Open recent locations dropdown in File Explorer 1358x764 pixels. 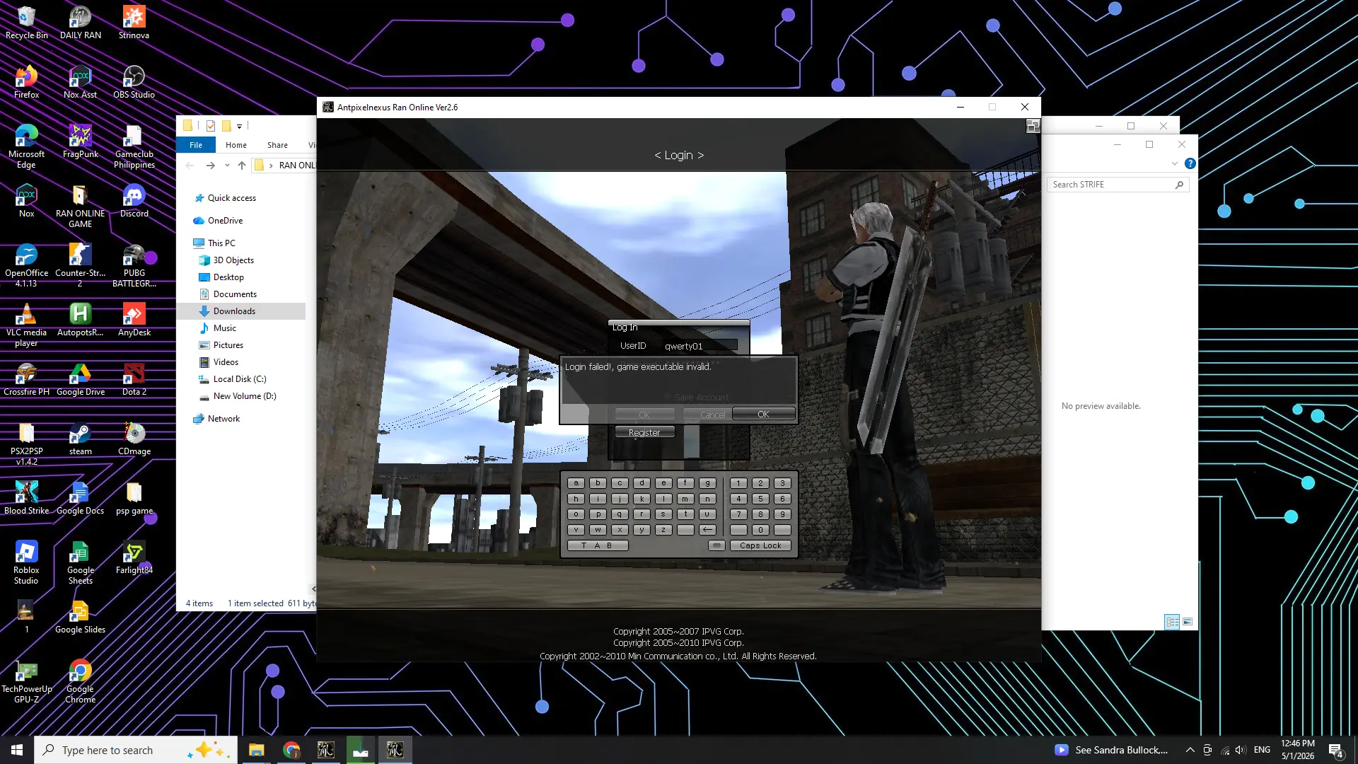227,166
